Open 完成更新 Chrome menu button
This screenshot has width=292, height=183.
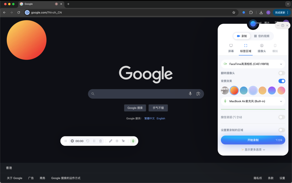click(x=281, y=12)
